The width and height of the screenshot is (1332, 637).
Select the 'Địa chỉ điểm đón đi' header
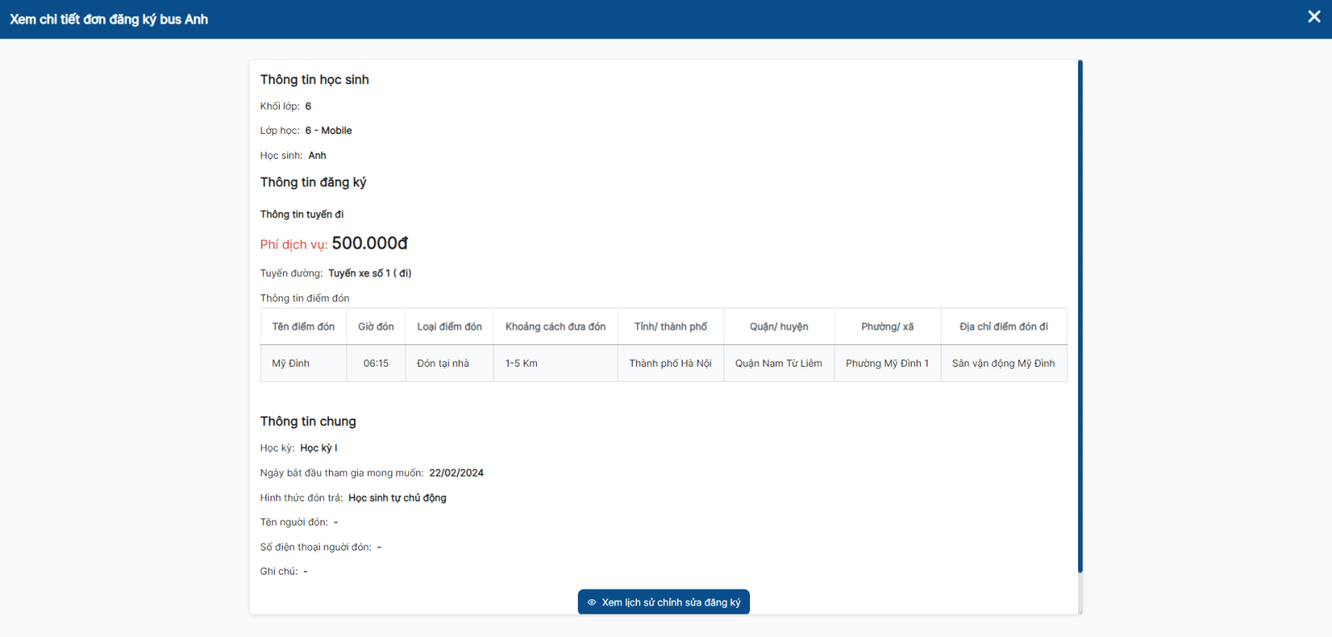[x=1004, y=327]
